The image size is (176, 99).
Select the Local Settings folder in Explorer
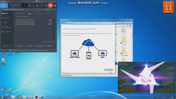(x=124, y=51)
